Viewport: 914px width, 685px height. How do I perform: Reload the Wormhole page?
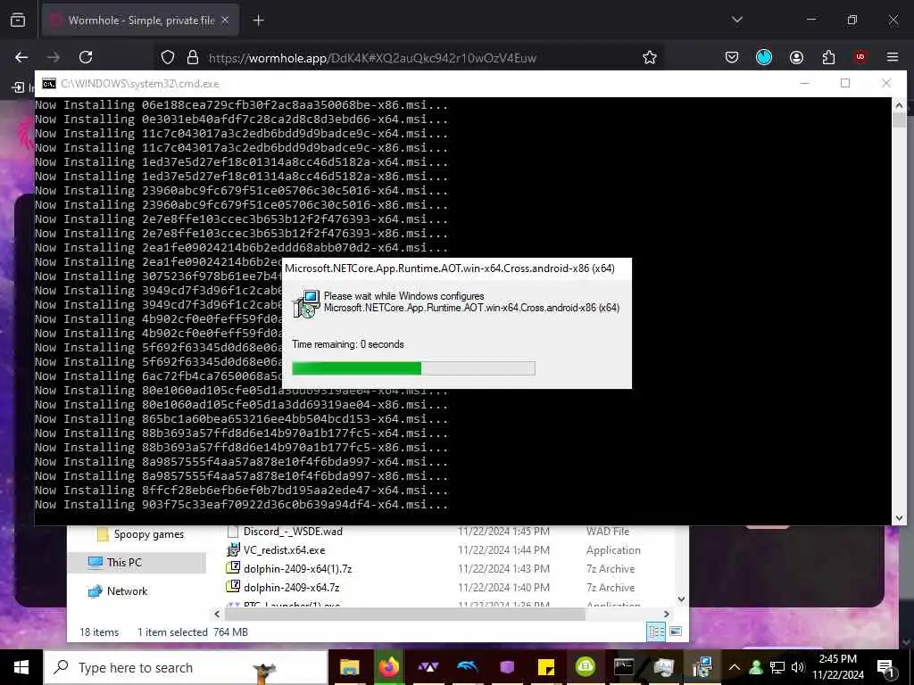[x=86, y=57]
